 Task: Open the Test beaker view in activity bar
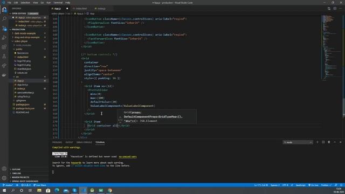4,56
